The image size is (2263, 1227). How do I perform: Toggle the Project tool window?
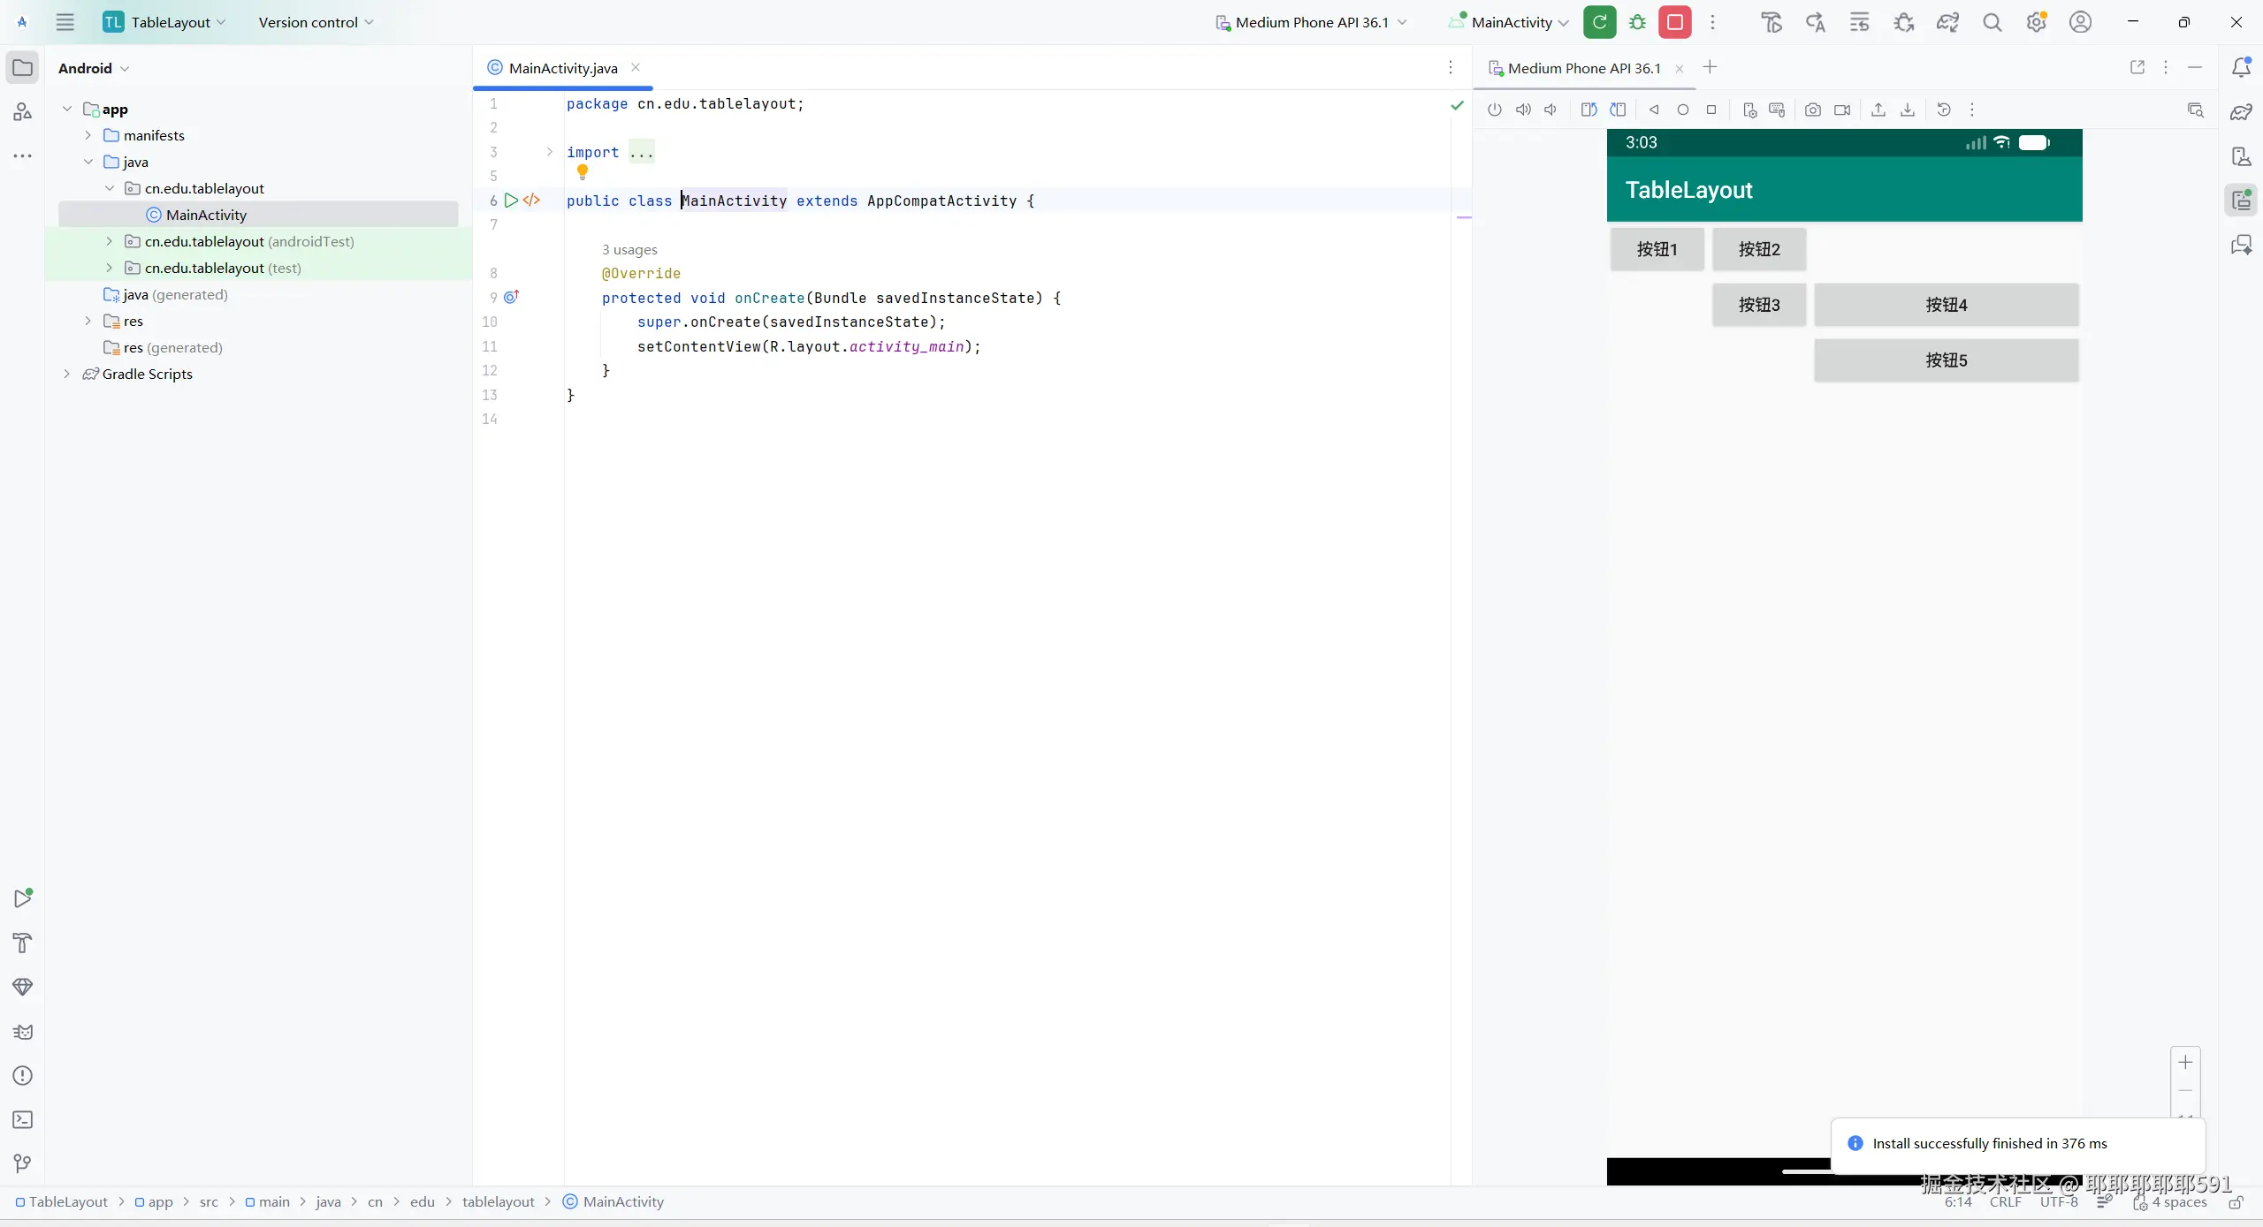tap(23, 68)
